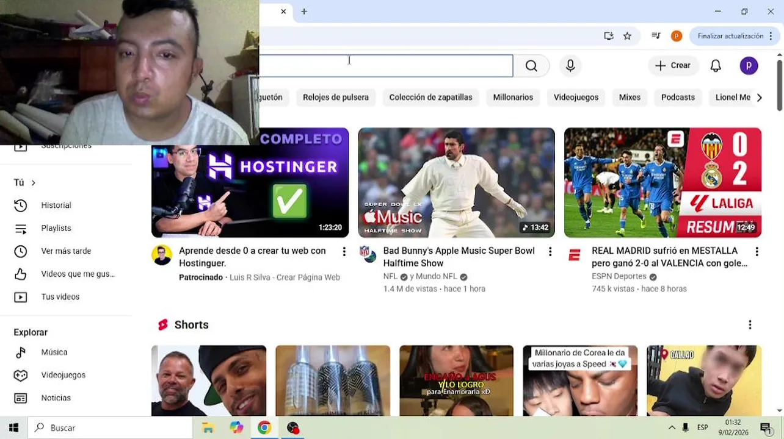This screenshot has width=784, height=439.
Task: Open options menu for REAL MADRID video
Action: pos(757,251)
